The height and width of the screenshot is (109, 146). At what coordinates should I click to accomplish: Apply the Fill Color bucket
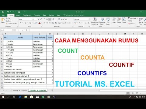tap(35, 23)
